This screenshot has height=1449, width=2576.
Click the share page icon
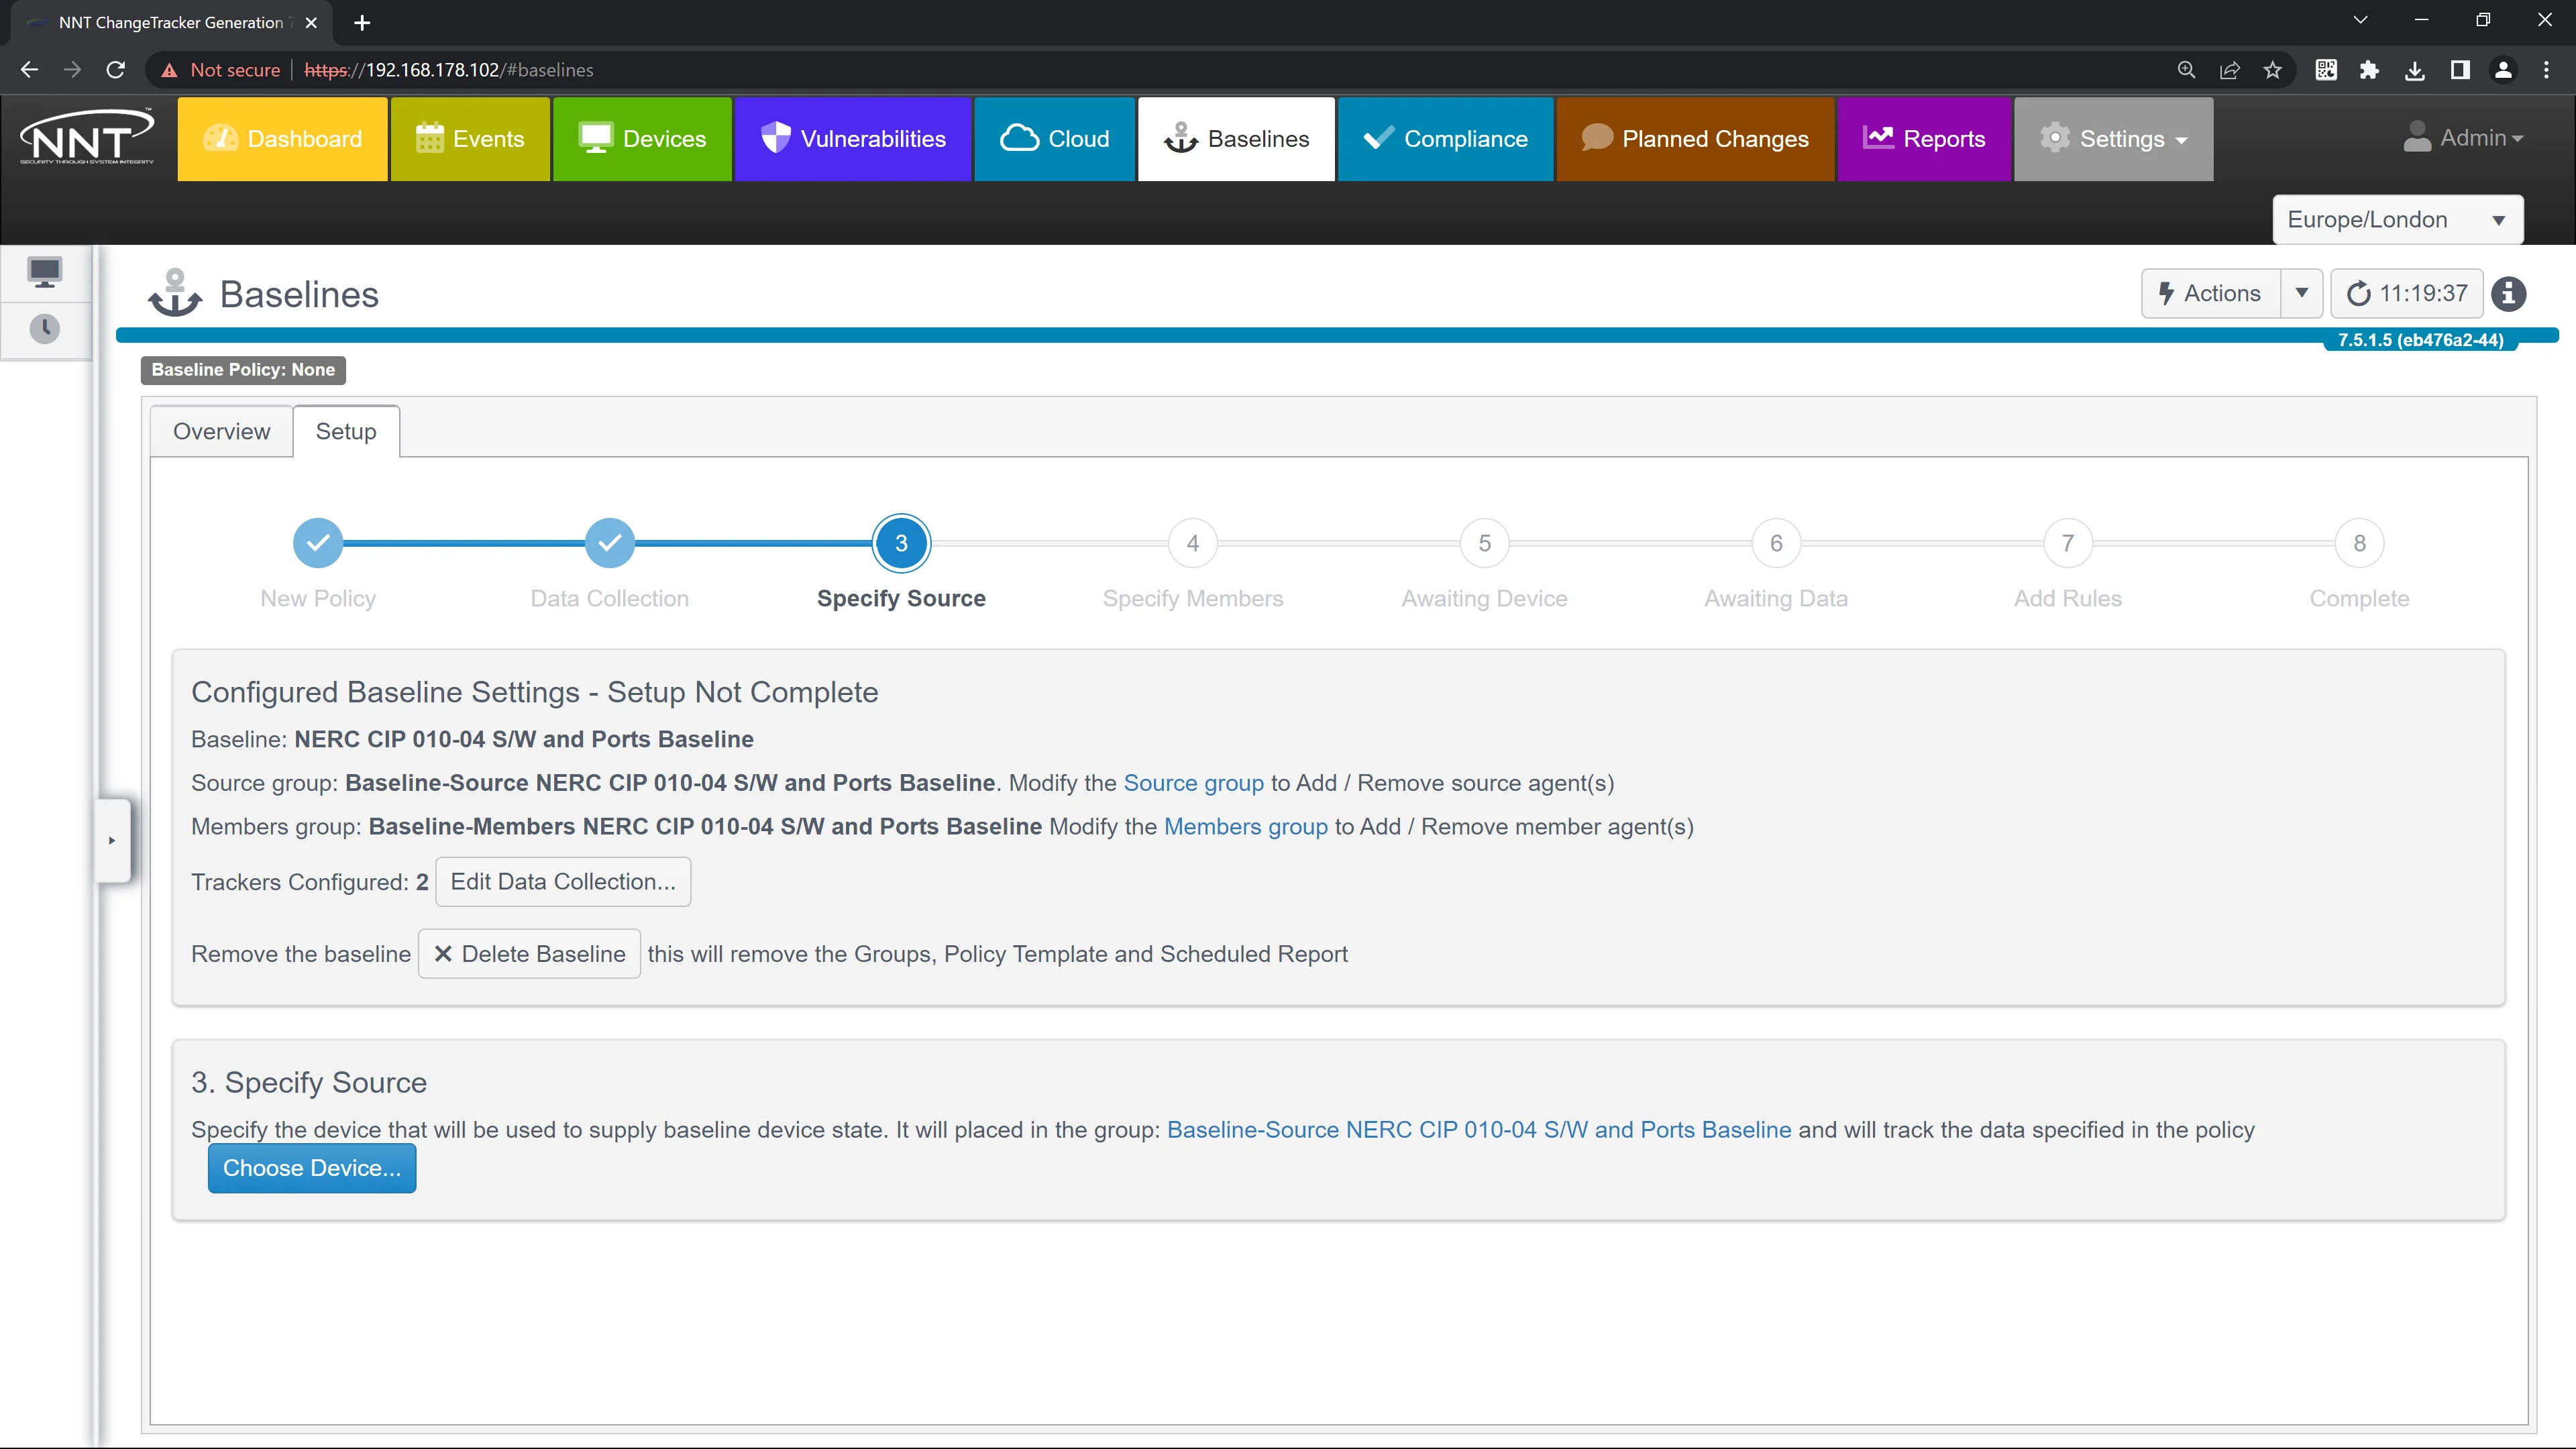pyautogui.click(x=2230, y=70)
